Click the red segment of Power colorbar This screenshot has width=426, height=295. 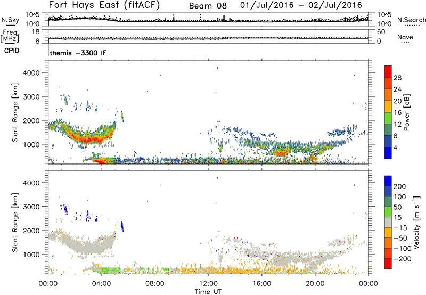tap(388, 73)
